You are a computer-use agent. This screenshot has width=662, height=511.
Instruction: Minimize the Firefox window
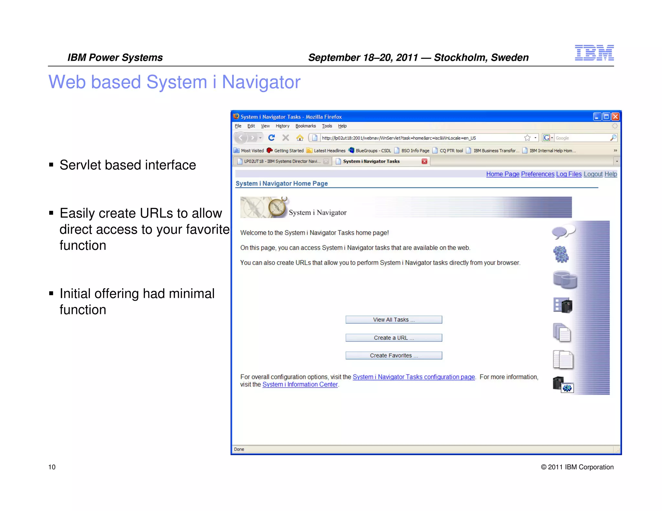click(597, 117)
